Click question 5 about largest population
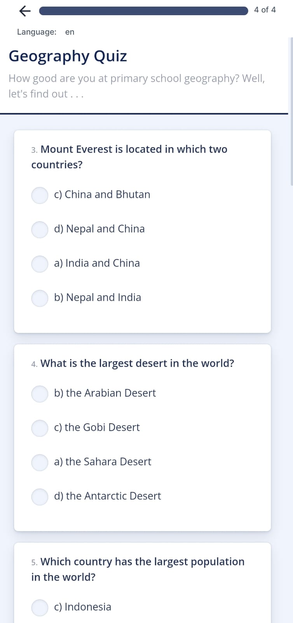 pos(137,569)
